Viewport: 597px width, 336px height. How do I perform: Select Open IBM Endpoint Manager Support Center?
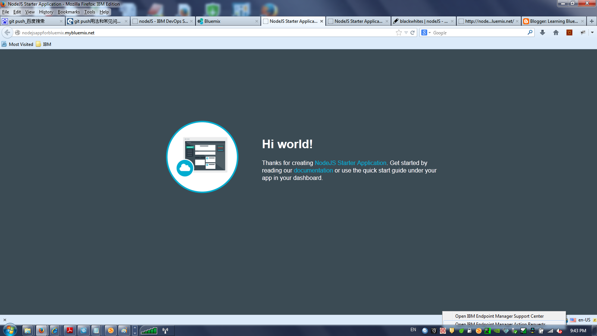tap(499, 316)
